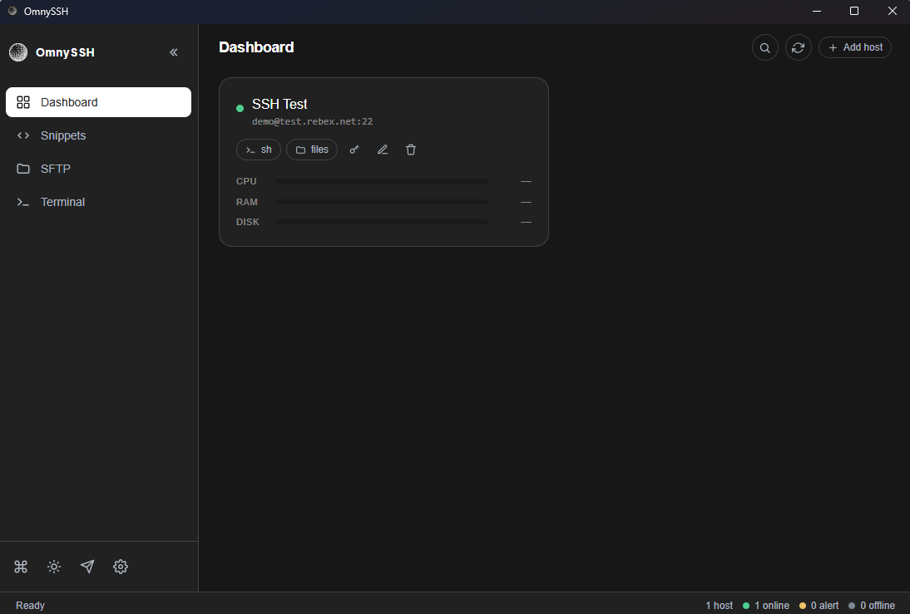This screenshot has height=614, width=910.
Task: Open a shell with the sh button
Action: pyautogui.click(x=258, y=150)
